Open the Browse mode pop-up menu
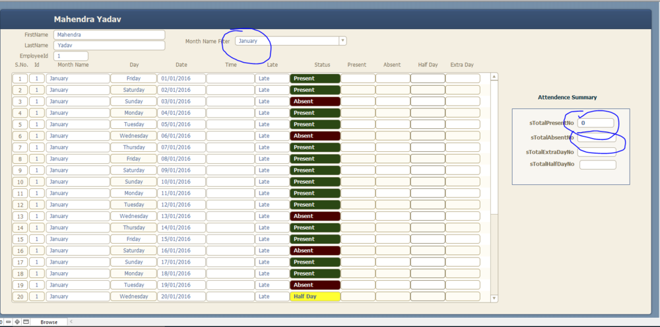Screen dimensions: 660x327 point(49,322)
